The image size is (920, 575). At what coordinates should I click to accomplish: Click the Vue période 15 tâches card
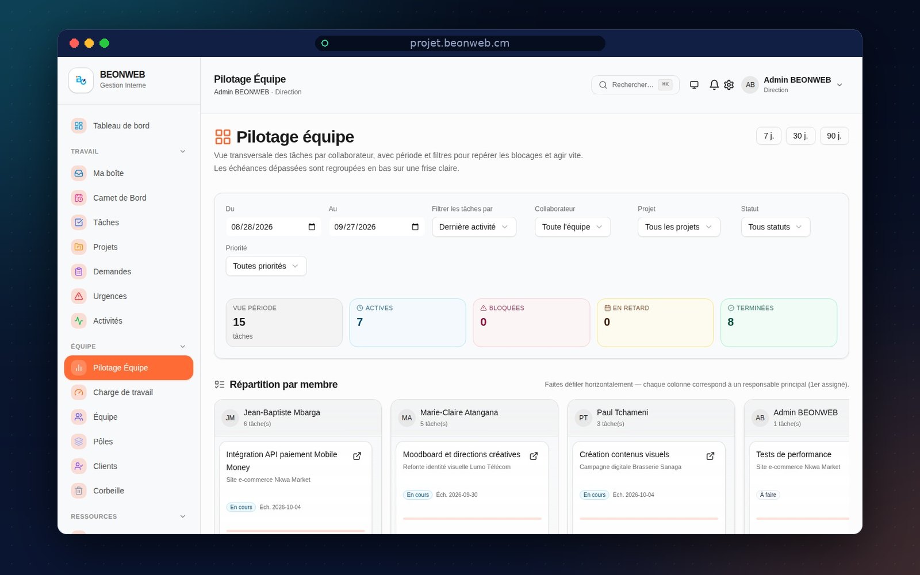[x=284, y=323]
